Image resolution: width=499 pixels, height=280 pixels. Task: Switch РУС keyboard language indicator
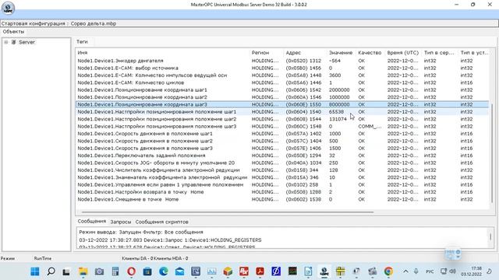click(430, 271)
